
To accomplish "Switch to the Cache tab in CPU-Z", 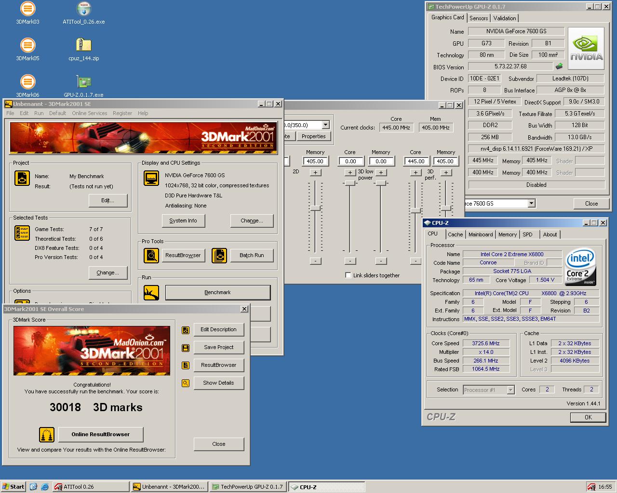I will tap(455, 234).
